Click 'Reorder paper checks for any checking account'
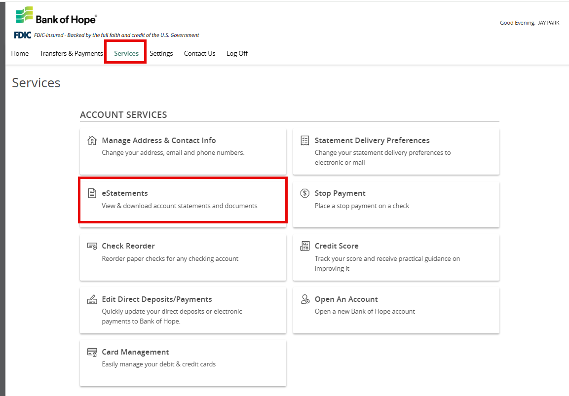The width and height of the screenshot is (569, 396). [170, 258]
